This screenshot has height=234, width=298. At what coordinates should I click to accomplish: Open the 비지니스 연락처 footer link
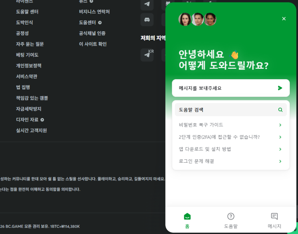(94, 12)
